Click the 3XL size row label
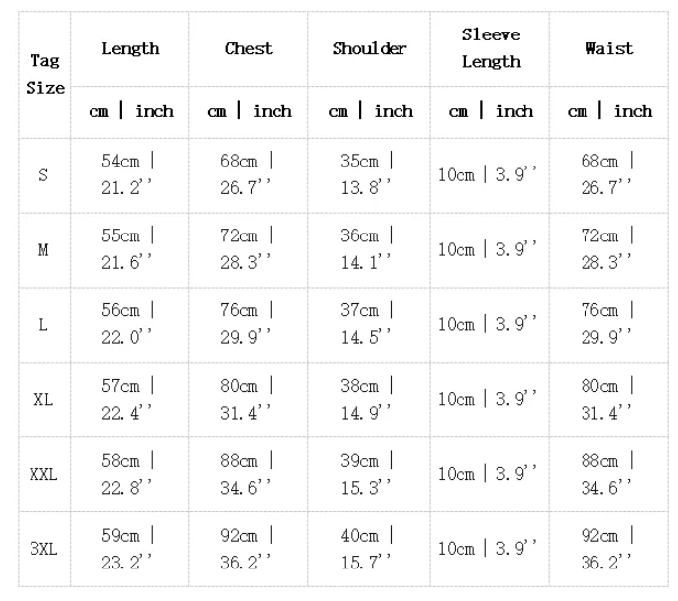 [44, 549]
